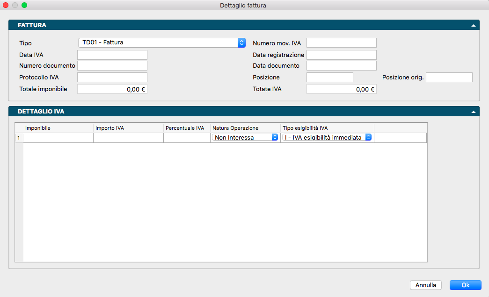This screenshot has height=297, width=489.
Task: Open the Tipo esigibilità IVA dropdown
Action: pyautogui.click(x=327, y=138)
